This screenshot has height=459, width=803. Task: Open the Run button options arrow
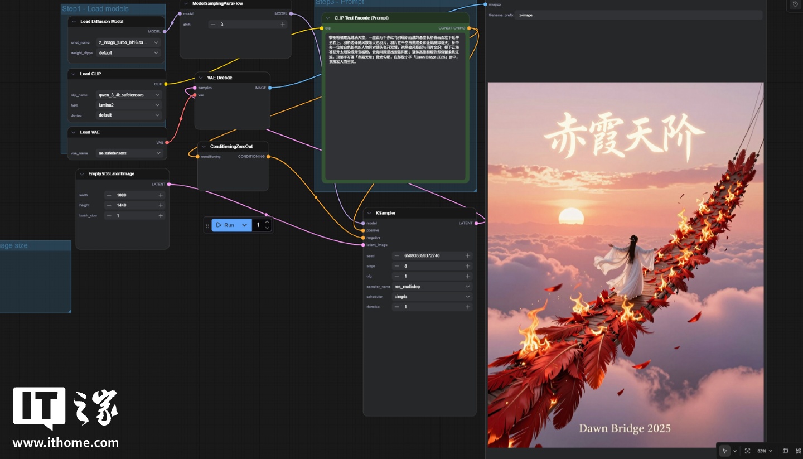(244, 225)
